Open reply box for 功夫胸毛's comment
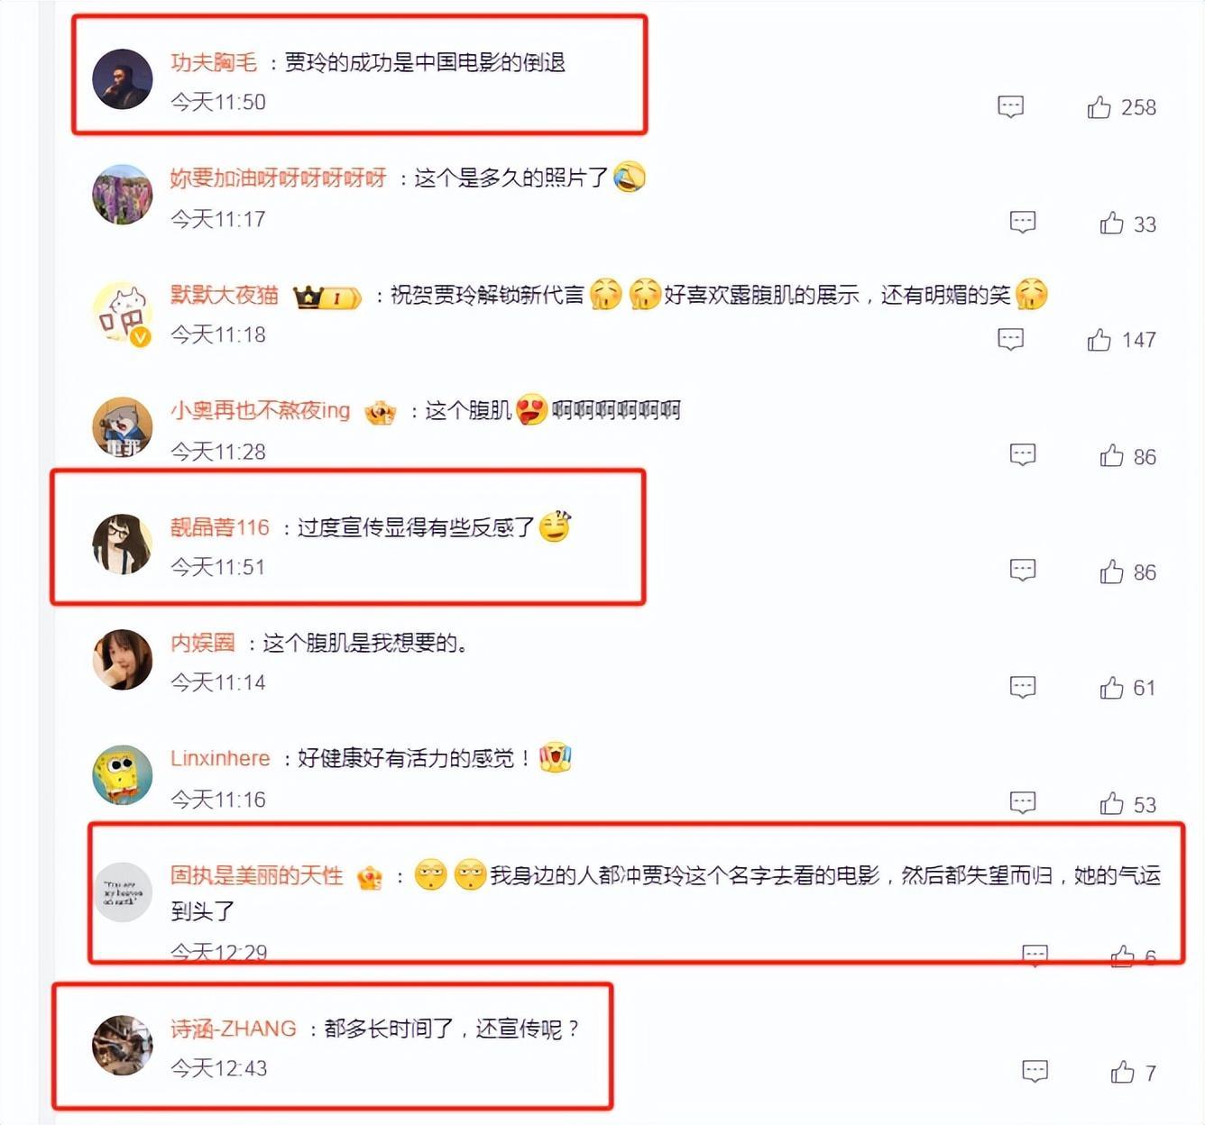Screen dimensions: 1205x1125 (1010, 106)
